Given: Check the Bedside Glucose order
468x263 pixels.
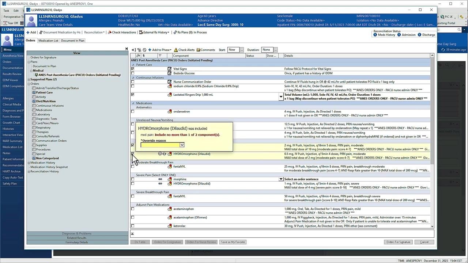Looking at the screenshot, I should click(x=133, y=73).
